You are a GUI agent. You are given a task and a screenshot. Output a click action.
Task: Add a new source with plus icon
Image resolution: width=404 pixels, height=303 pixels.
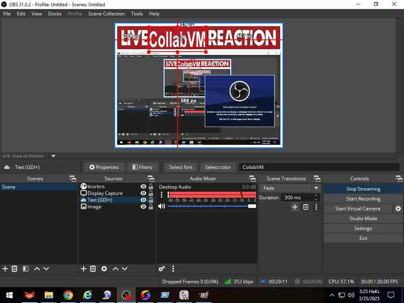[x=83, y=269]
